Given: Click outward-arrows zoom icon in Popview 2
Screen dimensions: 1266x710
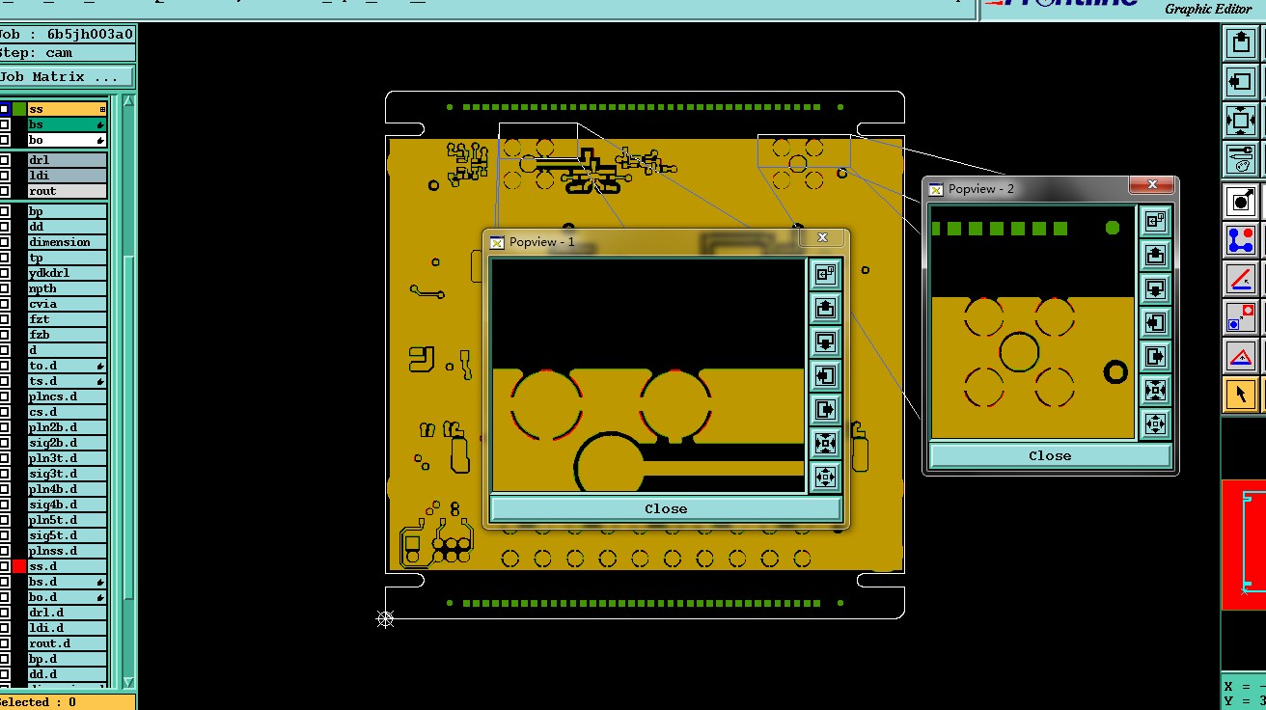Looking at the screenshot, I should (x=1155, y=423).
